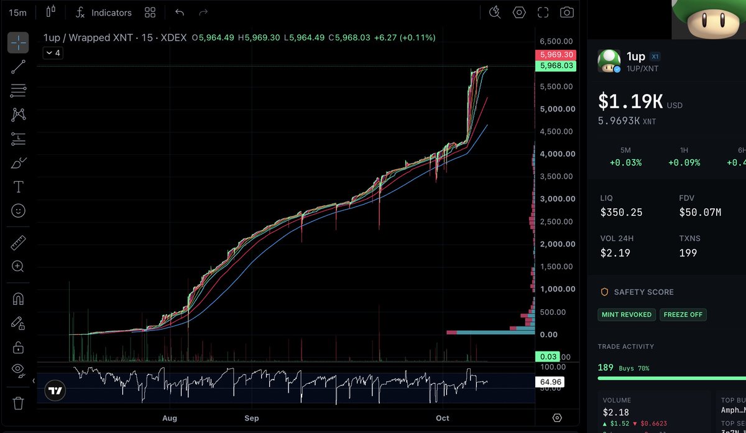Open the forecasting and measurement tools

[x=18, y=139]
